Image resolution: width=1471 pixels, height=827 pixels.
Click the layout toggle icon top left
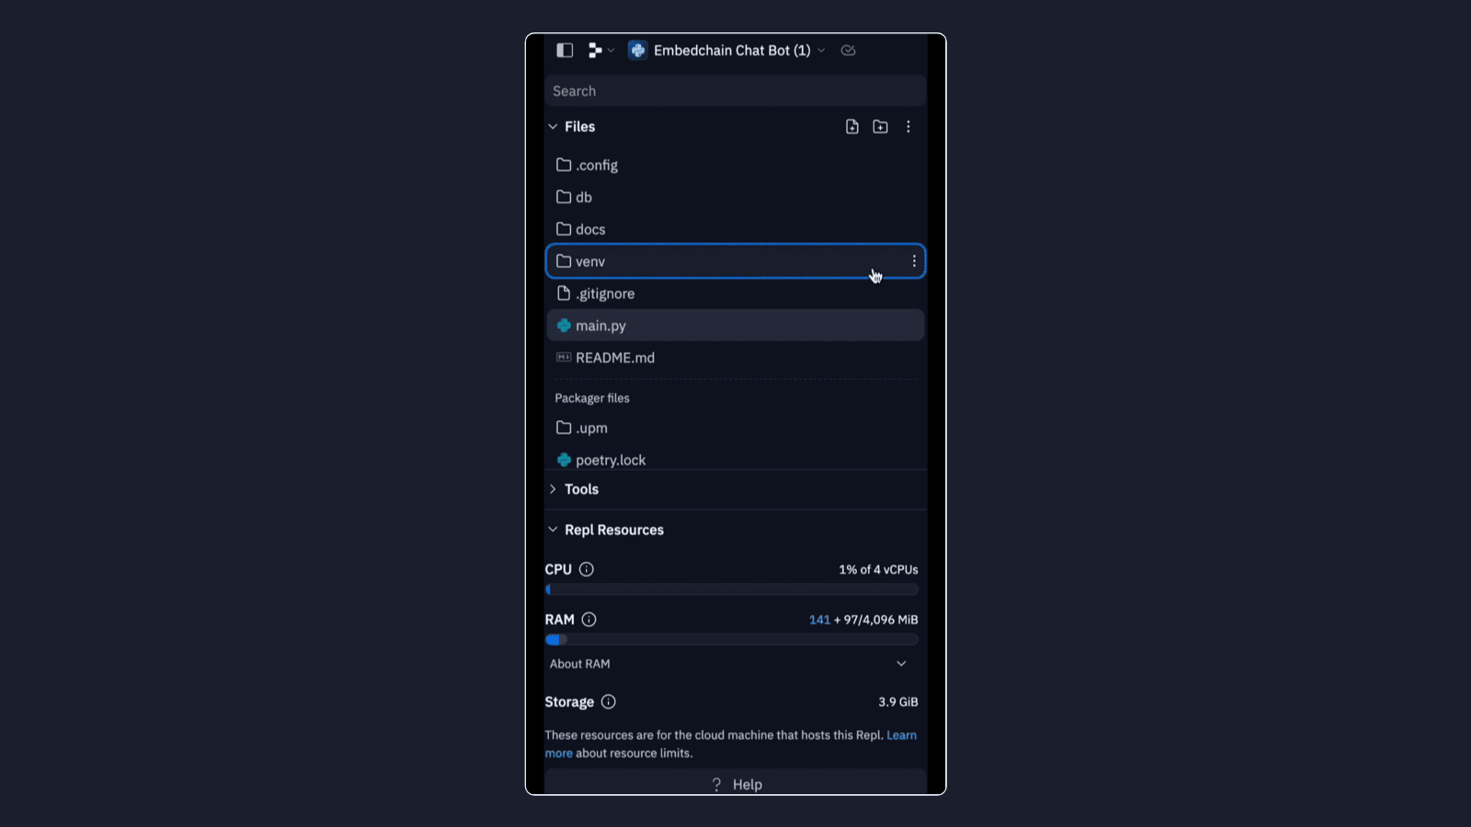pos(565,49)
